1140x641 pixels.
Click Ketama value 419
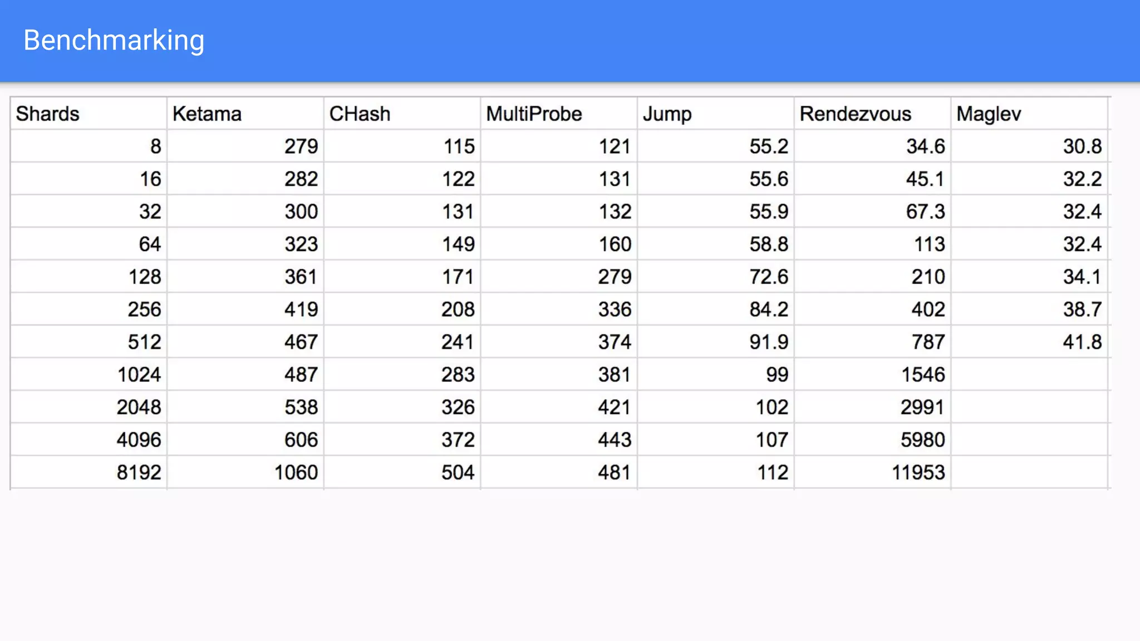click(245, 309)
